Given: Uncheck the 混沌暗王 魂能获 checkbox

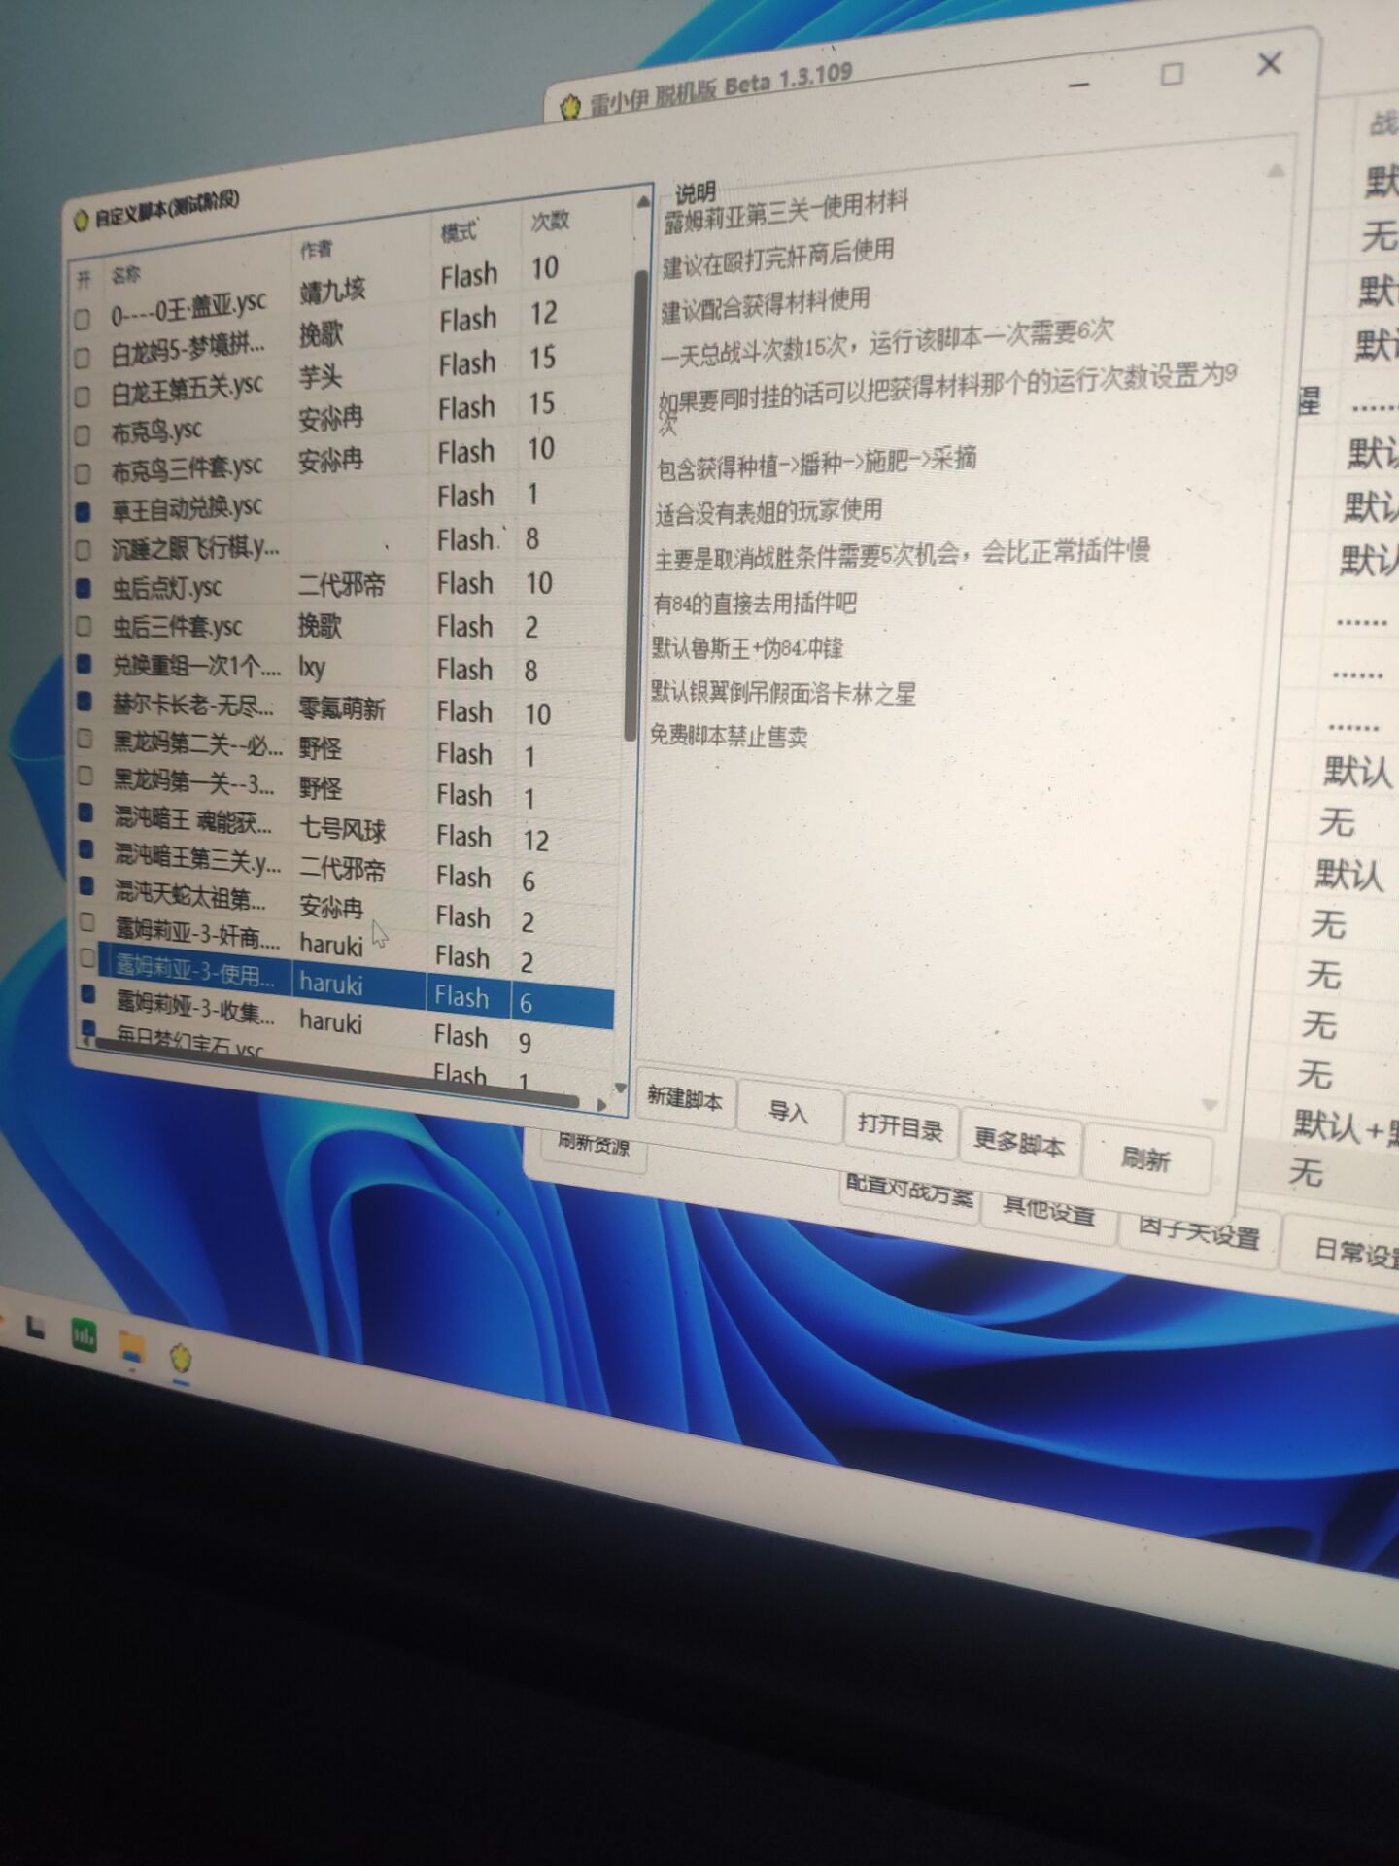Looking at the screenshot, I should click(x=85, y=812).
